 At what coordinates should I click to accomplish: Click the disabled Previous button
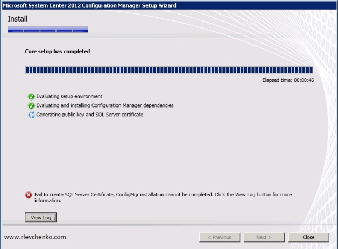[220, 237]
